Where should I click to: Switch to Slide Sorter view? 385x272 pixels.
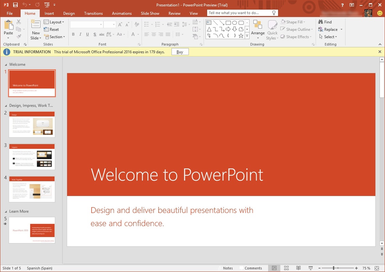286,268
